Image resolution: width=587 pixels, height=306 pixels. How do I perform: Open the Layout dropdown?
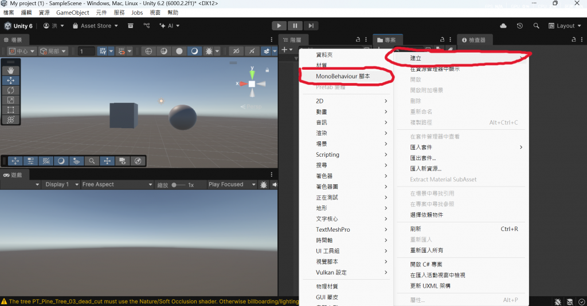(565, 26)
